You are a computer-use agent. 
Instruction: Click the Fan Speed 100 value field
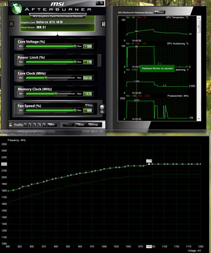(x=88, y=111)
